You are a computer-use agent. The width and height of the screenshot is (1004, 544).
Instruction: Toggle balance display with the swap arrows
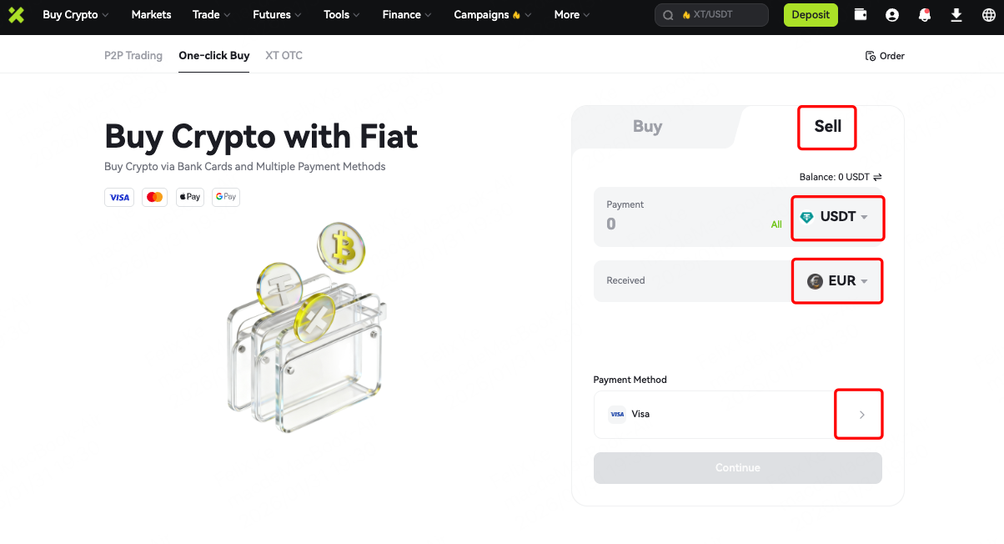coord(877,177)
